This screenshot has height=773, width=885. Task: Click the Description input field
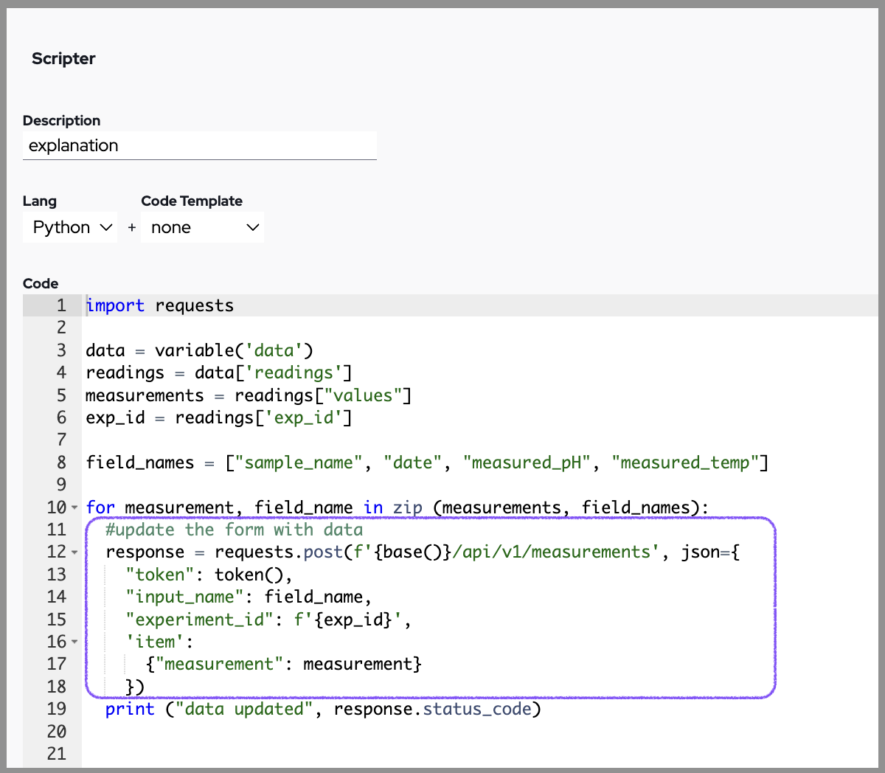(x=199, y=145)
